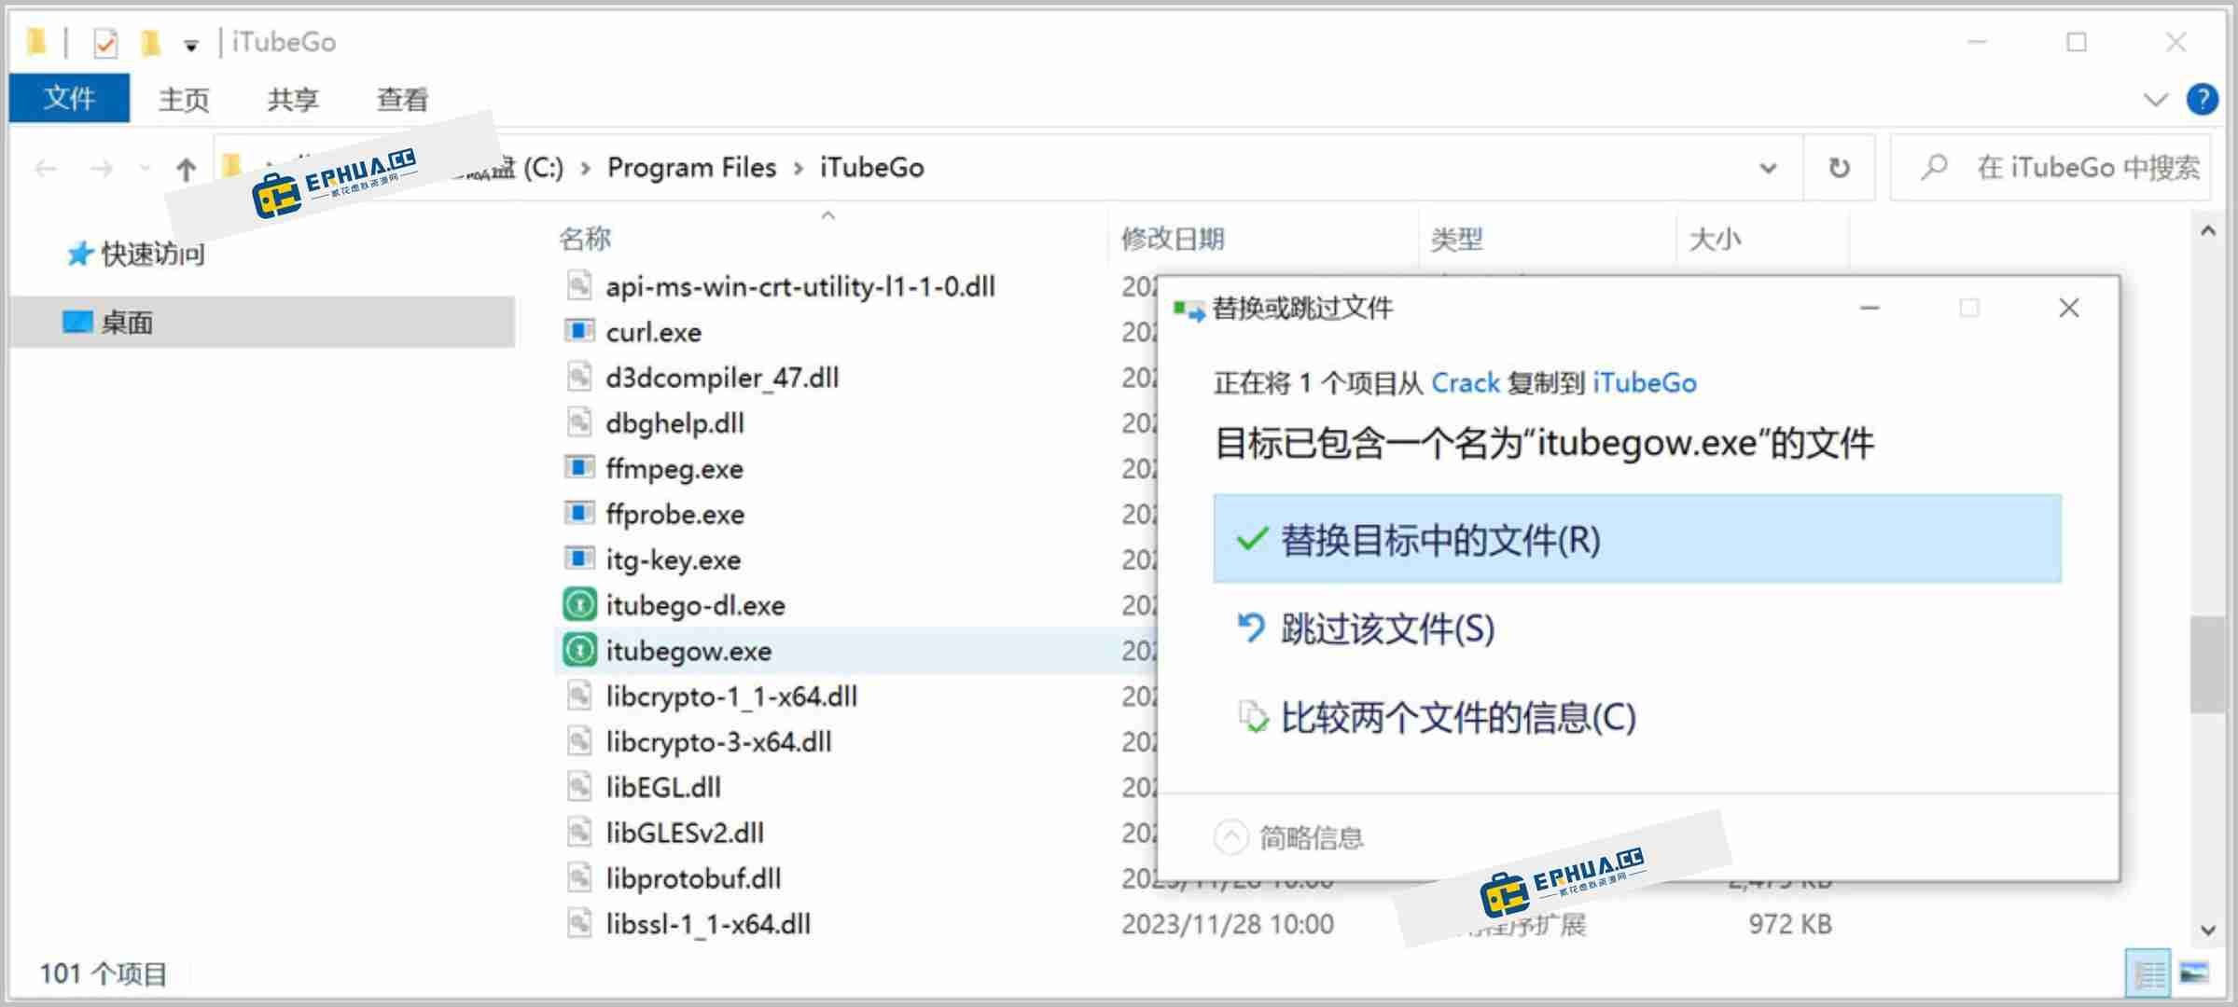Select the curl.exe file icon
This screenshot has width=2238, height=1007.
click(x=579, y=331)
